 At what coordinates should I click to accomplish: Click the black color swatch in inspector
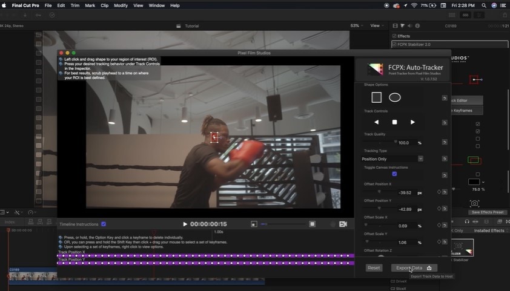pos(474,182)
